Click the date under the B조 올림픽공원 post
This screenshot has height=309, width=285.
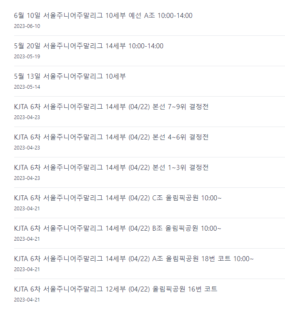coord(27,239)
